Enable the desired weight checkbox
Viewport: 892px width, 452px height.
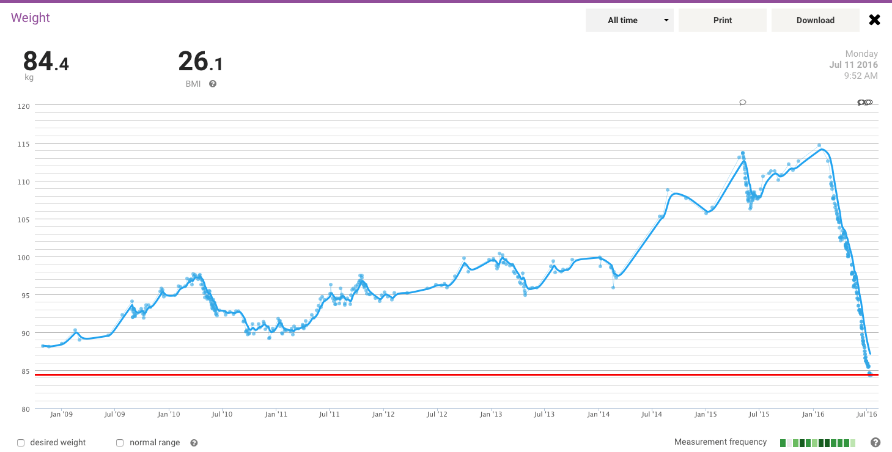[21, 443]
